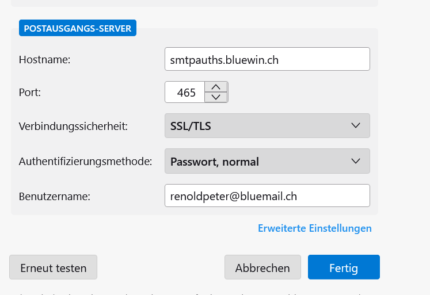Click into the Port field showing 465
Viewport: 430px width, 295px height.
185,92
